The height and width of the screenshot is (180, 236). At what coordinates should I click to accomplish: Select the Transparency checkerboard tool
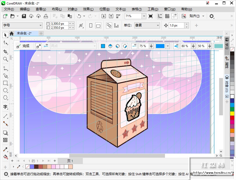pos(5,140)
